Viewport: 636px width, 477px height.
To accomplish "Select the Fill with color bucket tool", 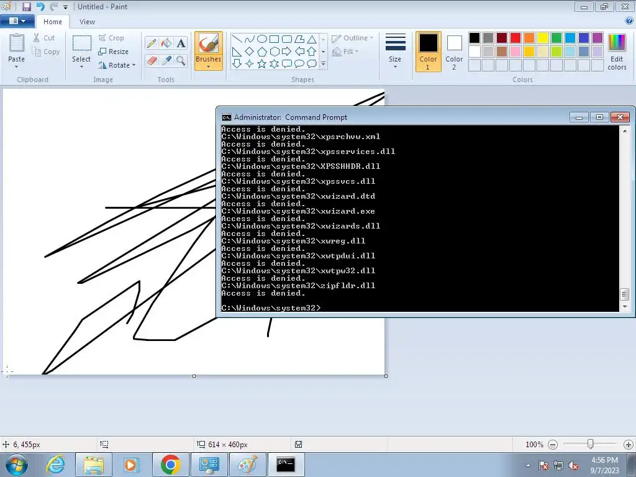I will click(166, 43).
